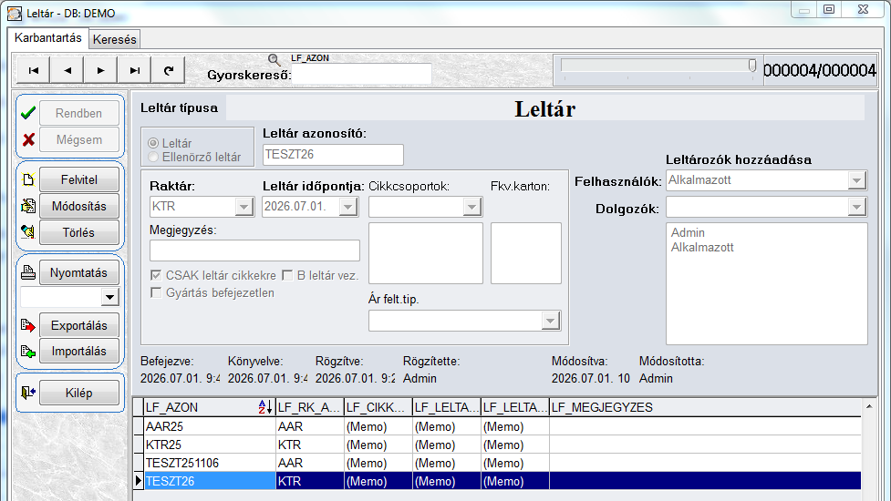Click the row indicator arrow of TESZT26

(138, 481)
